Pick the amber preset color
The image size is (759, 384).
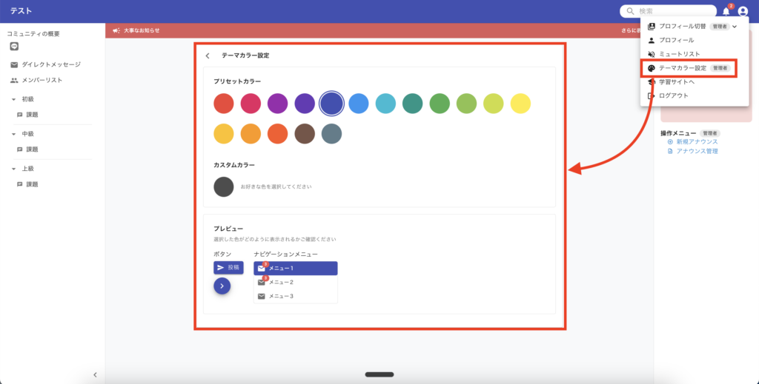[224, 134]
